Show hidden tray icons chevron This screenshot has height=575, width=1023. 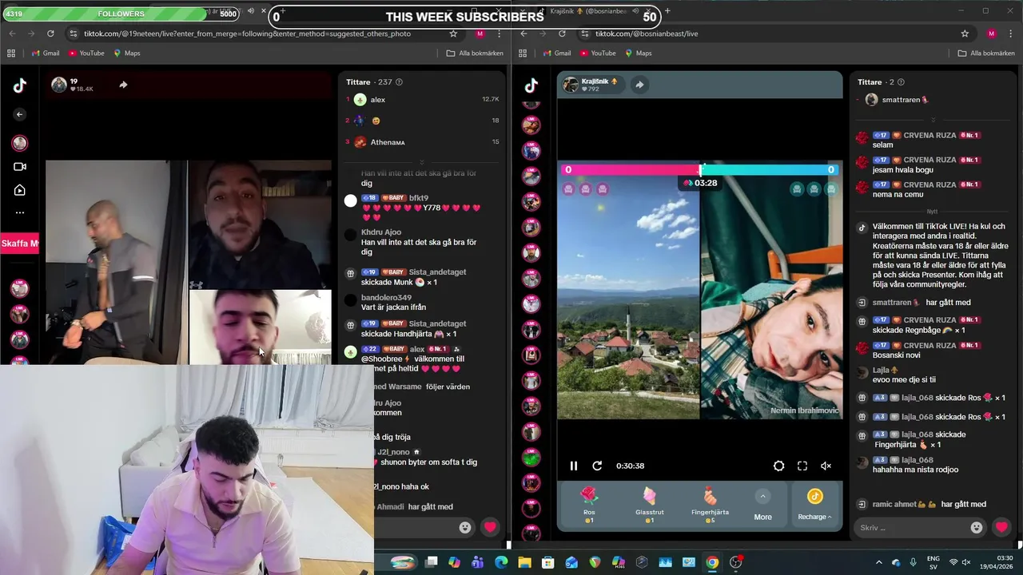[880, 562]
